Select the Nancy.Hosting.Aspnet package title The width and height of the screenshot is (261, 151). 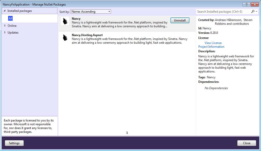(x=87, y=35)
